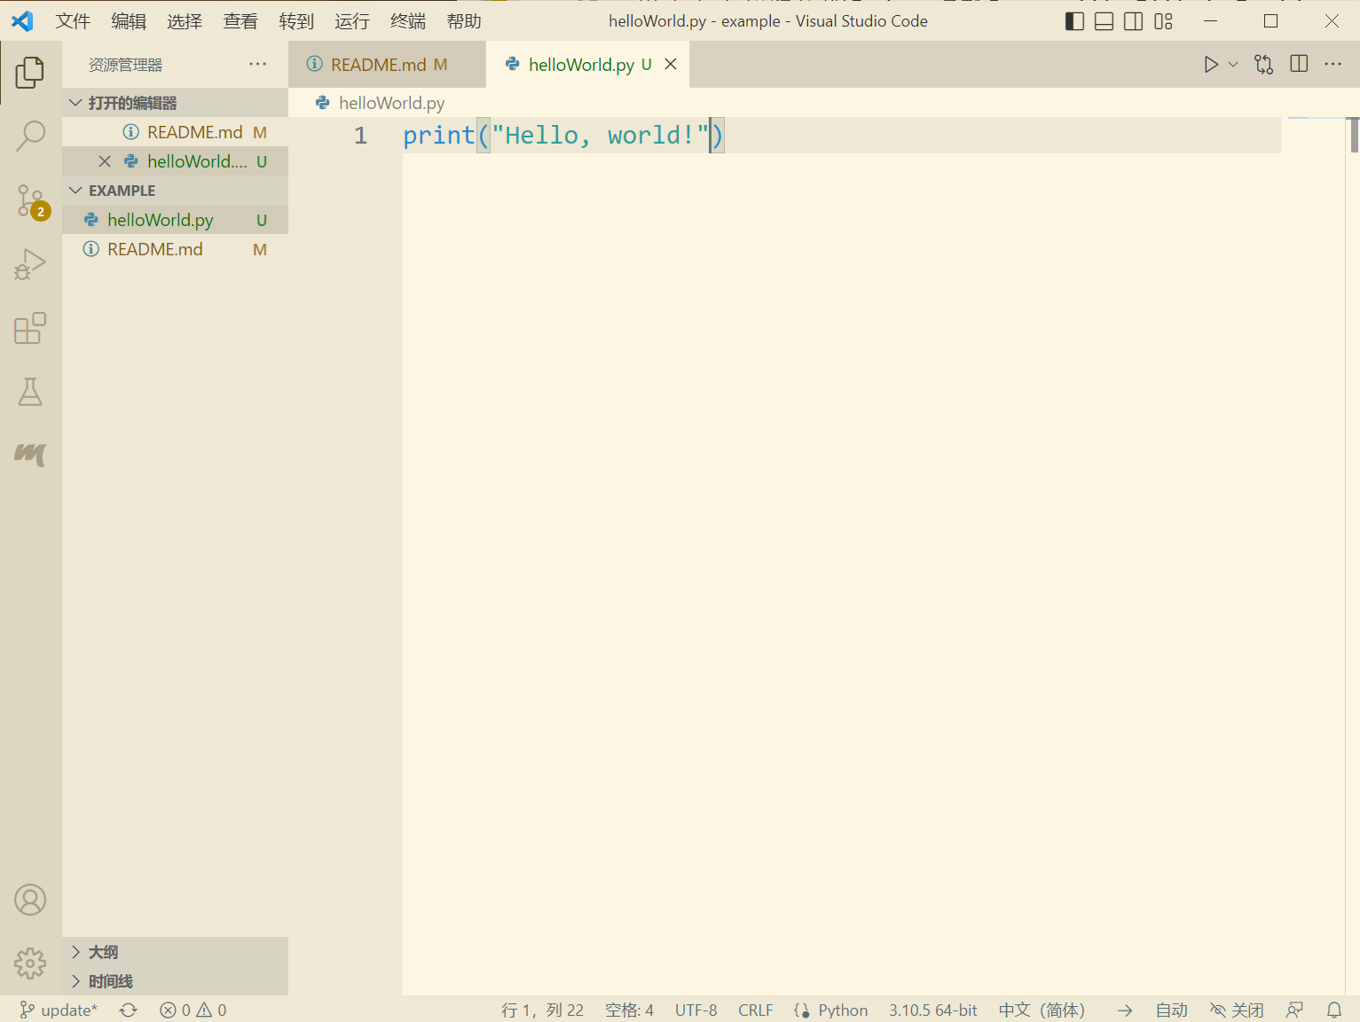Toggle the bottom panel layout button
This screenshot has height=1022, width=1360.
[x=1104, y=21]
